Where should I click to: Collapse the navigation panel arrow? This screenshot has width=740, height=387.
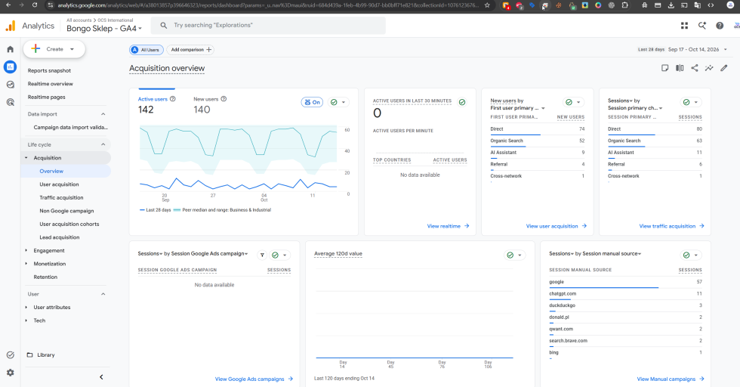[101, 377]
